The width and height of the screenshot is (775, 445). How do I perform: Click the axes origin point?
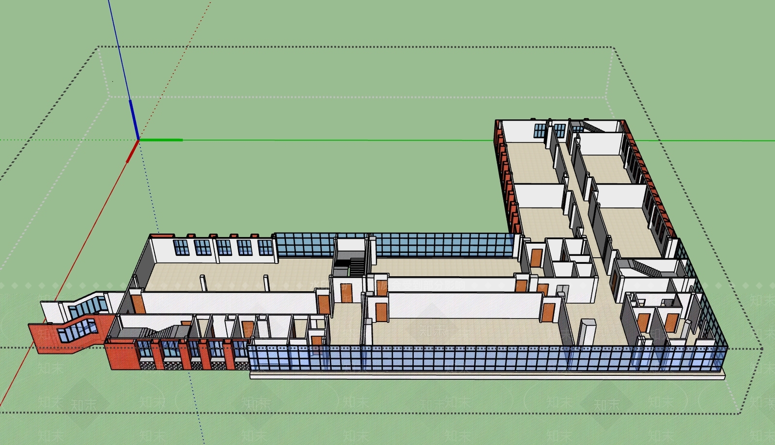click(x=139, y=140)
